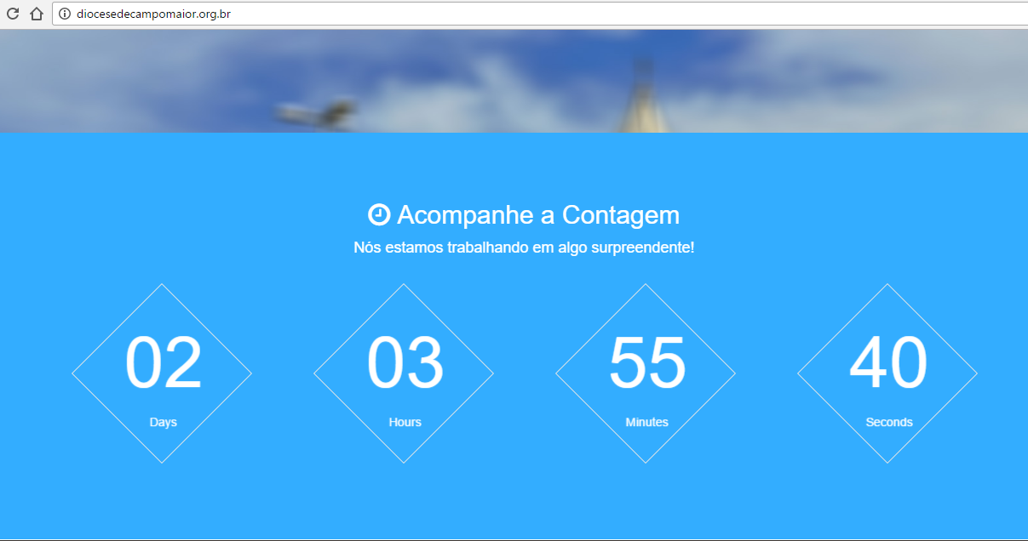The image size is (1028, 541).
Task: Click the blurred sky banner image
Action: click(514, 81)
